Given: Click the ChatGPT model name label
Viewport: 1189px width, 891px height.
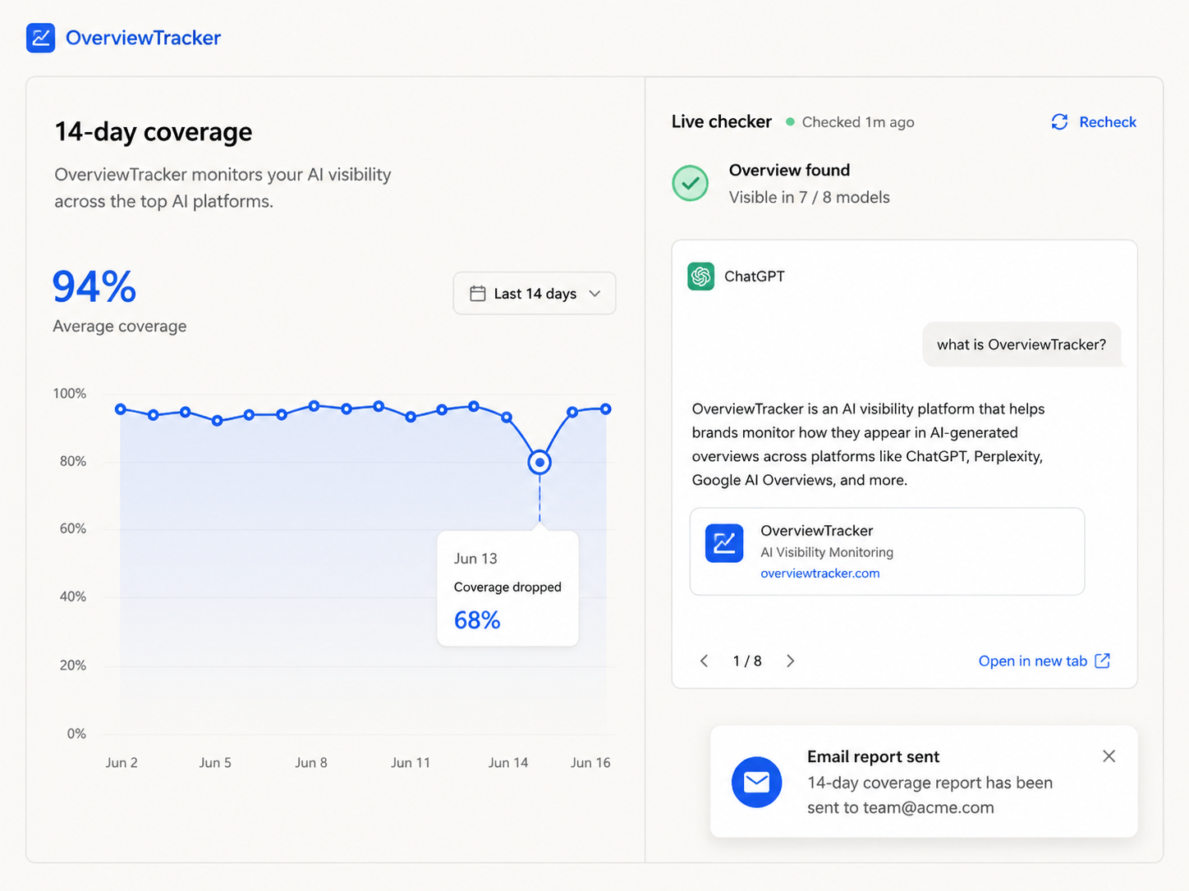Looking at the screenshot, I should 755,276.
